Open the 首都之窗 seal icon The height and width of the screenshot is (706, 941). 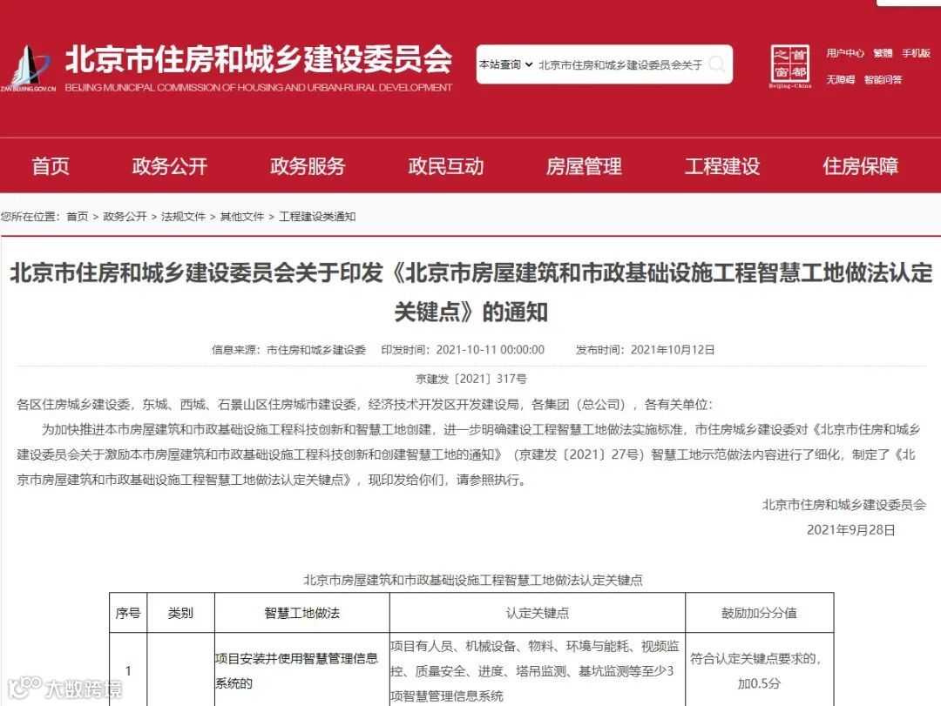pyautogui.click(x=789, y=66)
